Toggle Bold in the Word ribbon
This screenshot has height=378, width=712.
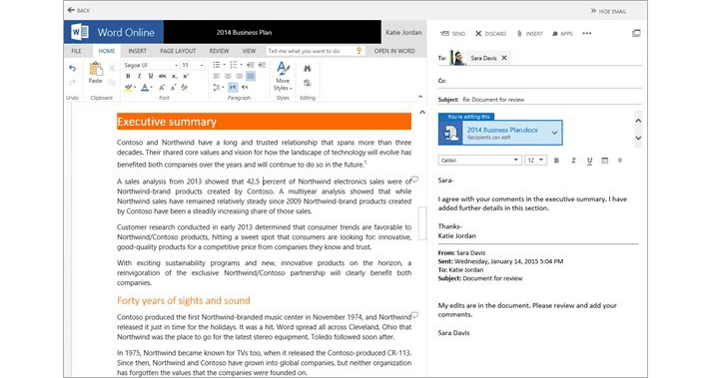(128, 76)
